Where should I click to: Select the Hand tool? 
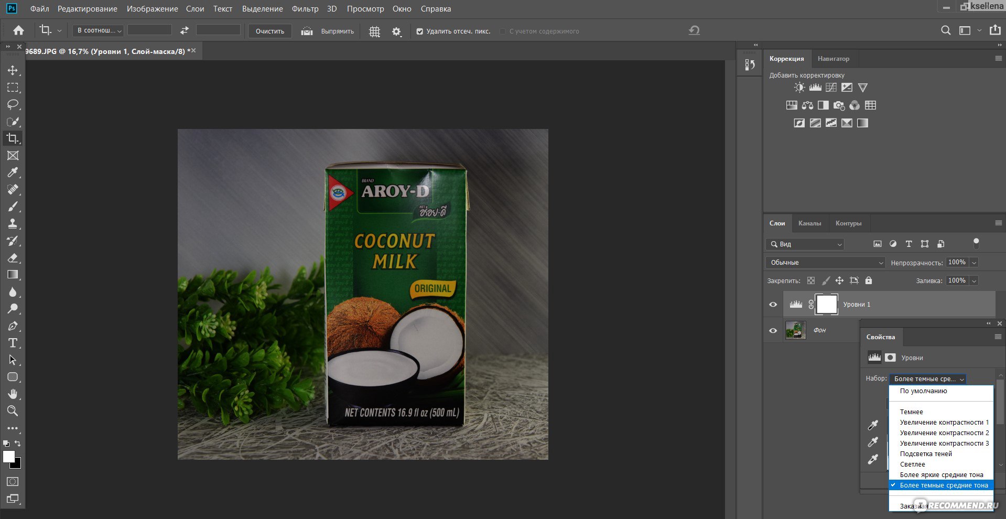(13, 394)
